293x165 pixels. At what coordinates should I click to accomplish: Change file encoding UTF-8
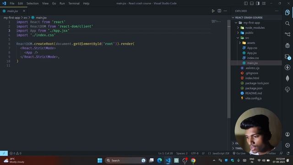coord(195,153)
